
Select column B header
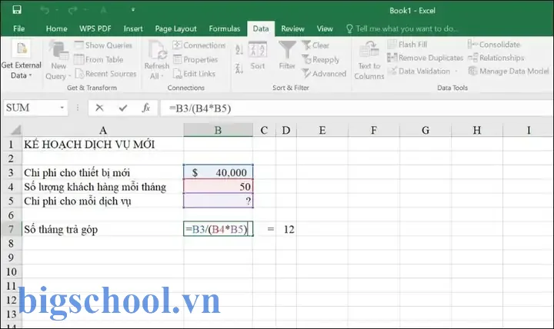pyautogui.click(x=218, y=130)
